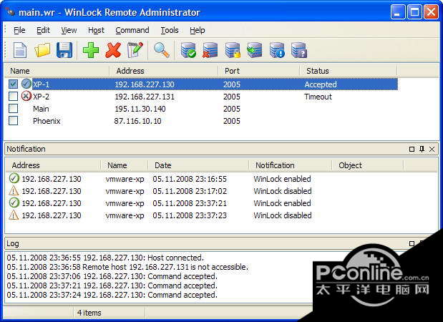Click Name column header in notification list
The height and width of the screenshot is (322, 443).
click(x=125, y=165)
